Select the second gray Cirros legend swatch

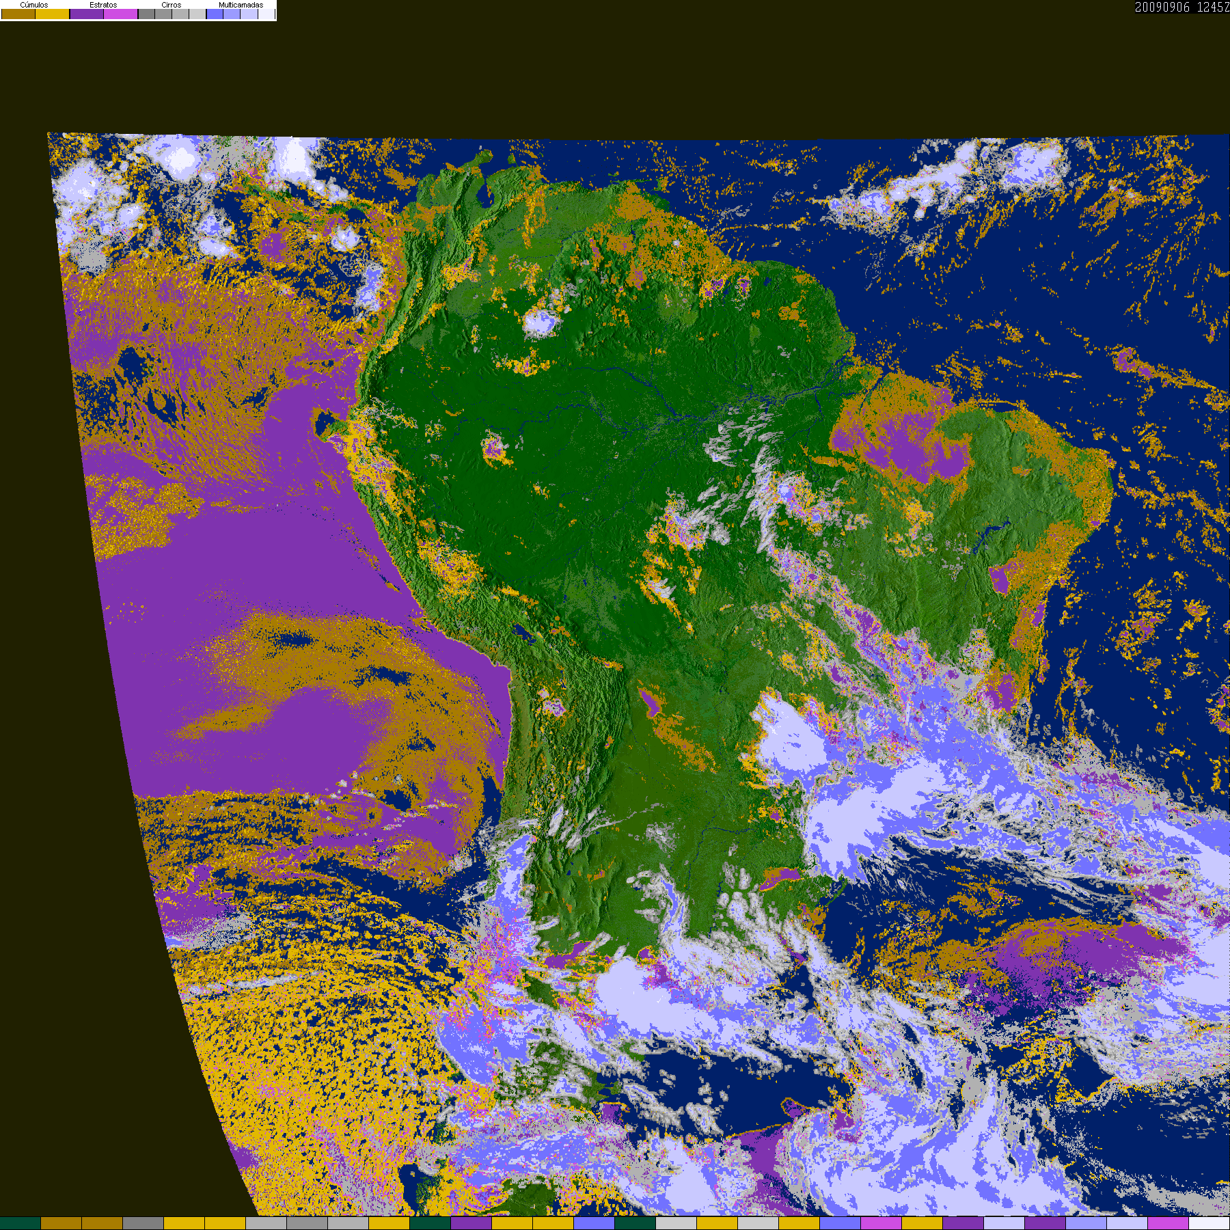tap(163, 14)
